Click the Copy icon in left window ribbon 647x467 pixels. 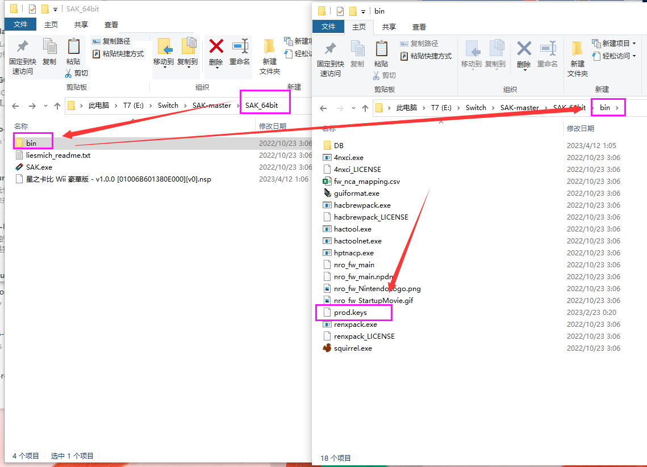(x=49, y=51)
